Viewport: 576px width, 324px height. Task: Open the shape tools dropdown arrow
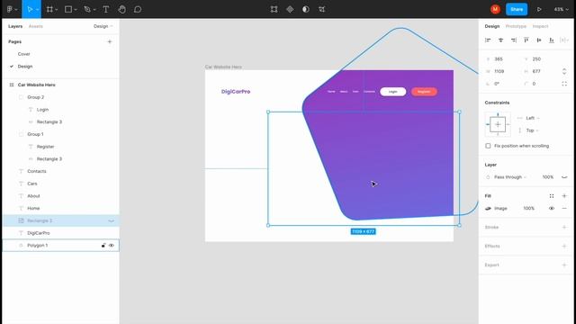point(76,10)
